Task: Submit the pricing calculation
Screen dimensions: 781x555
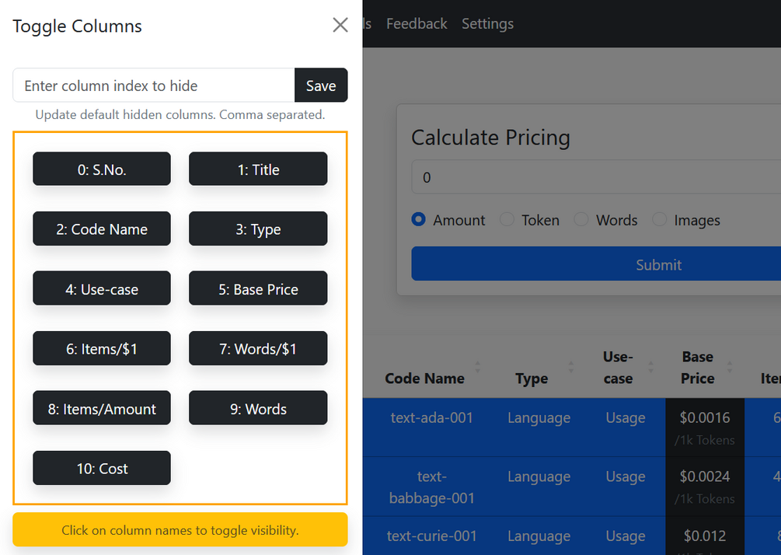Action: point(657,265)
